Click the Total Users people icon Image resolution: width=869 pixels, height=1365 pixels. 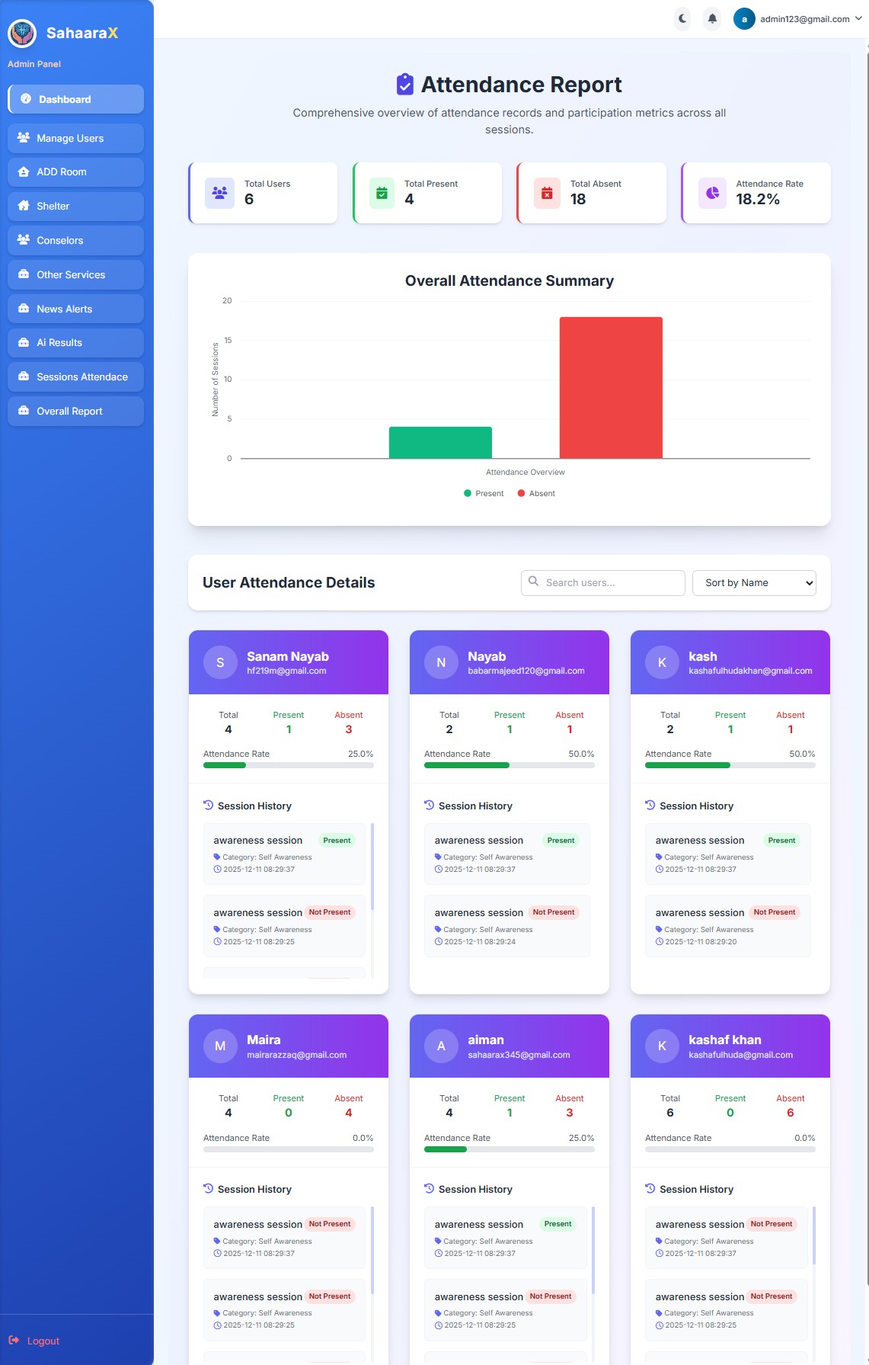pos(219,193)
